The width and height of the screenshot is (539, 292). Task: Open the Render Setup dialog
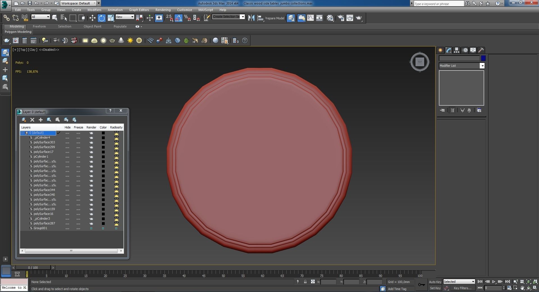click(341, 18)
